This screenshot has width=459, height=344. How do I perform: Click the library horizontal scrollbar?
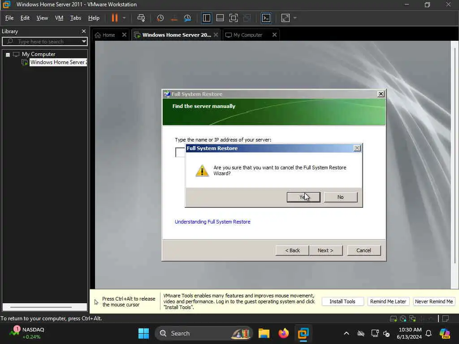point(41,307)
